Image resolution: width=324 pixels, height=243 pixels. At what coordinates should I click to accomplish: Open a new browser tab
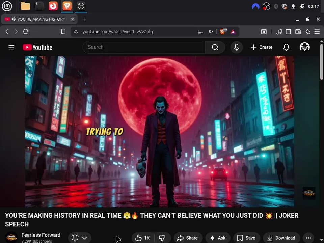coord(84,19)
